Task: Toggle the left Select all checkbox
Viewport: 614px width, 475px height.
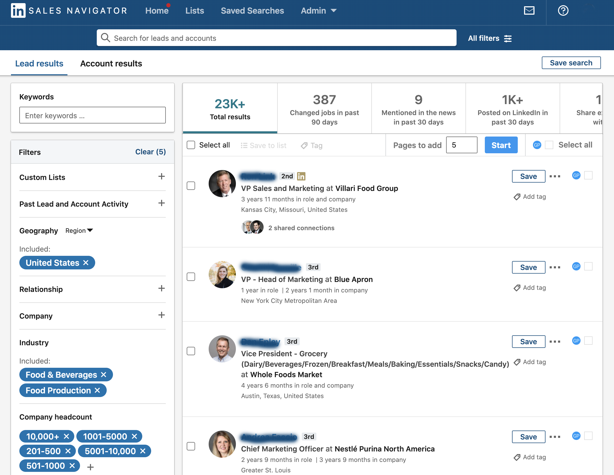Action: (191, 145)
